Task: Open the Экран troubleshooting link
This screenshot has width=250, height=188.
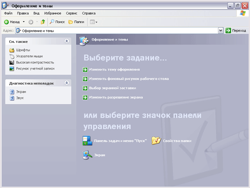Action: tap(21, 92)
